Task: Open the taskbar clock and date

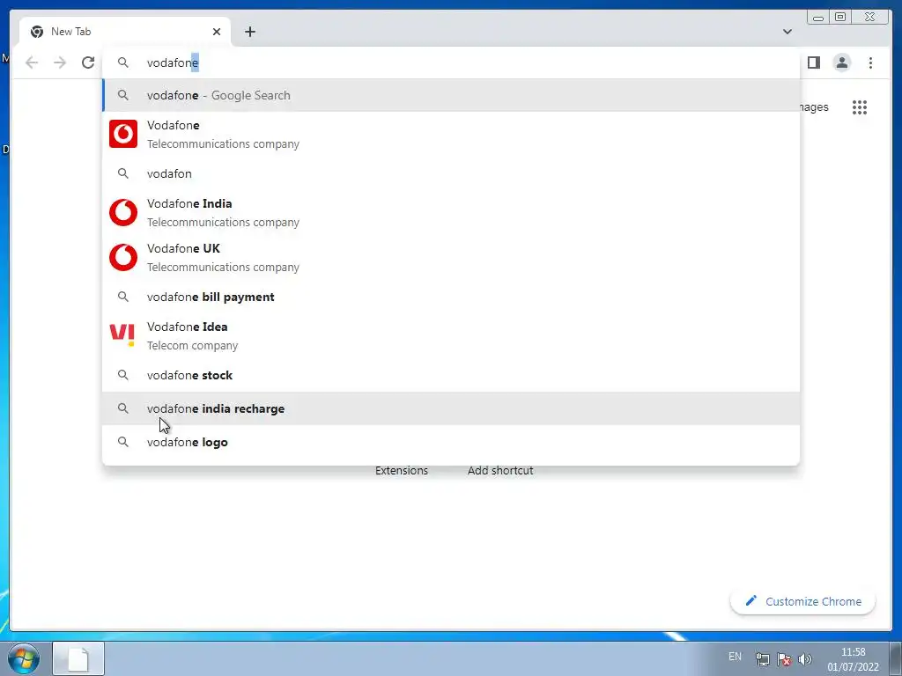Action: [853, 659]
